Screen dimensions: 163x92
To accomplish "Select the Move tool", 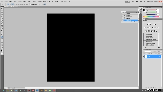I will (2, 9).
